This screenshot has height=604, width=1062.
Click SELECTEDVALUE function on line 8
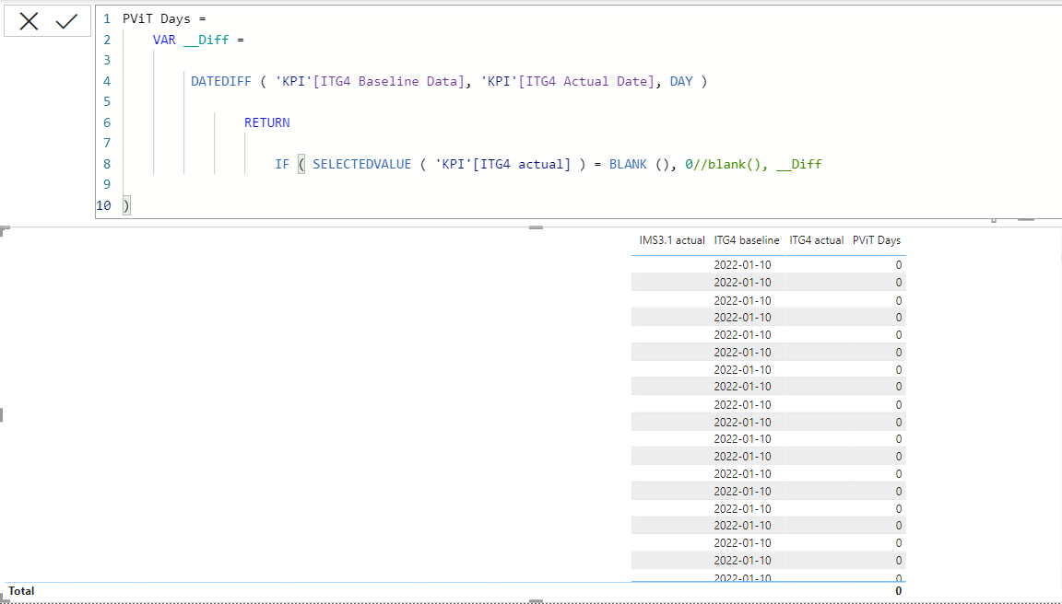pos(361,164)
